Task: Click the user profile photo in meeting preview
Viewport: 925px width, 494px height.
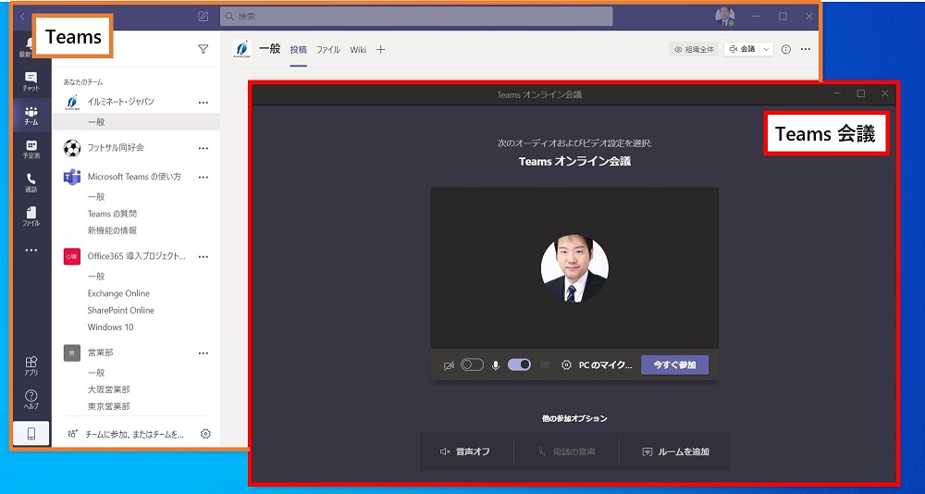Action: 574,268
